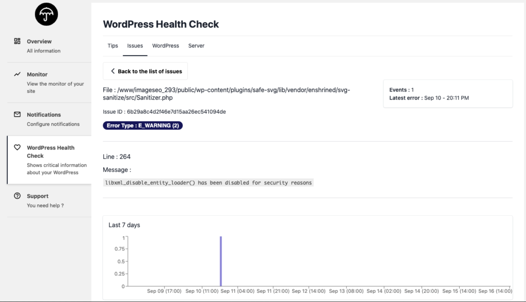526x302 pixels.
Task: Click the Sep 11 (21:00) axis label
Action: pos(273,291)
